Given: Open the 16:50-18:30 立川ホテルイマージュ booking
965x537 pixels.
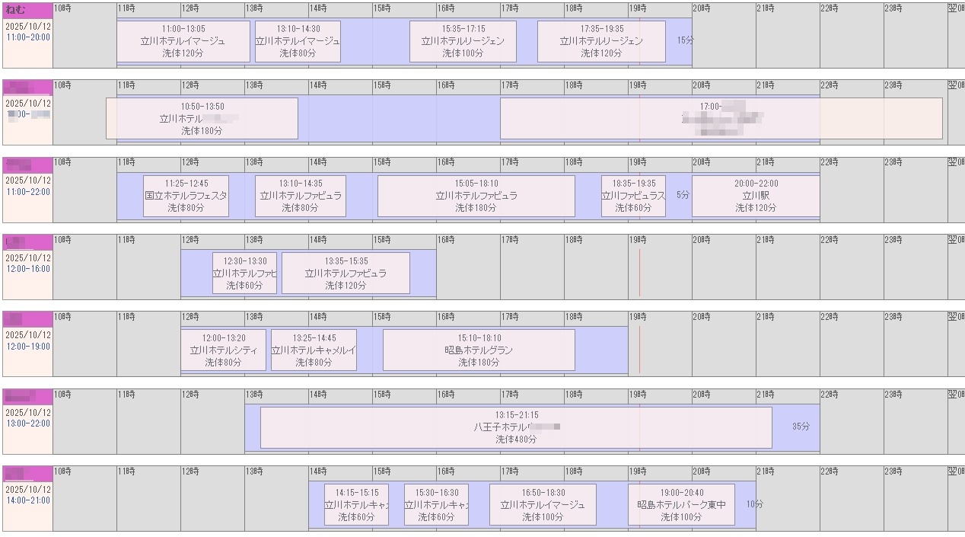Looking at the screenshot, I should pyautogui.click(x=543, y=505).
